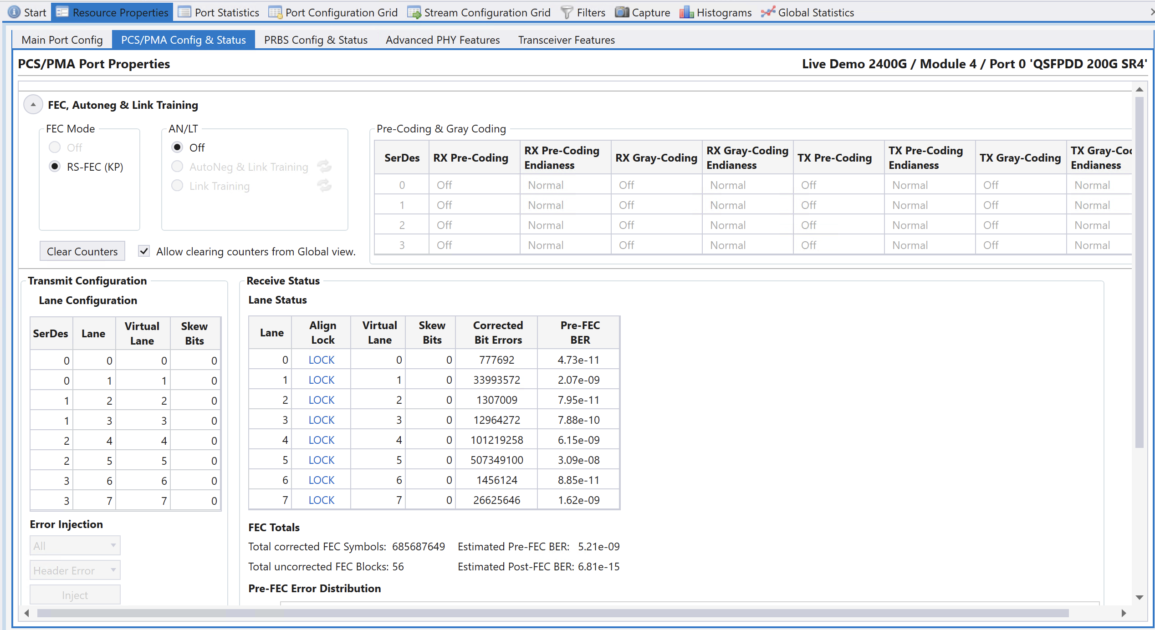Click the Resource Properties icon

62,12
